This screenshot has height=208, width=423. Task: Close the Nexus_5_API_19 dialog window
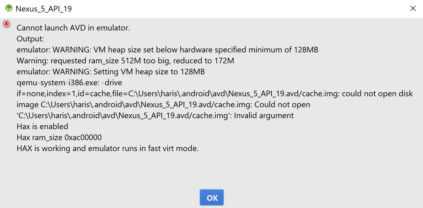413,9
